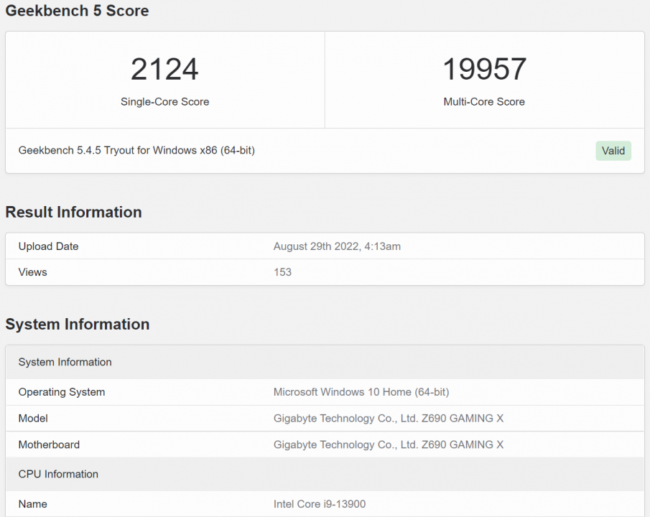Screen dimensions: 650x517
Task: Click the Motherboard row label
Action: coord(49,444)
